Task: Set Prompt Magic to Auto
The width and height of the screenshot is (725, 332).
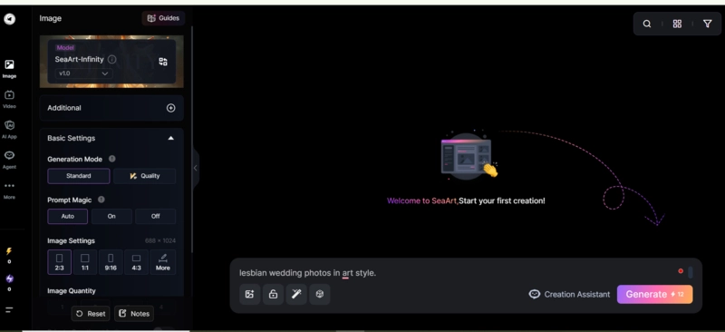Action: 67,216
